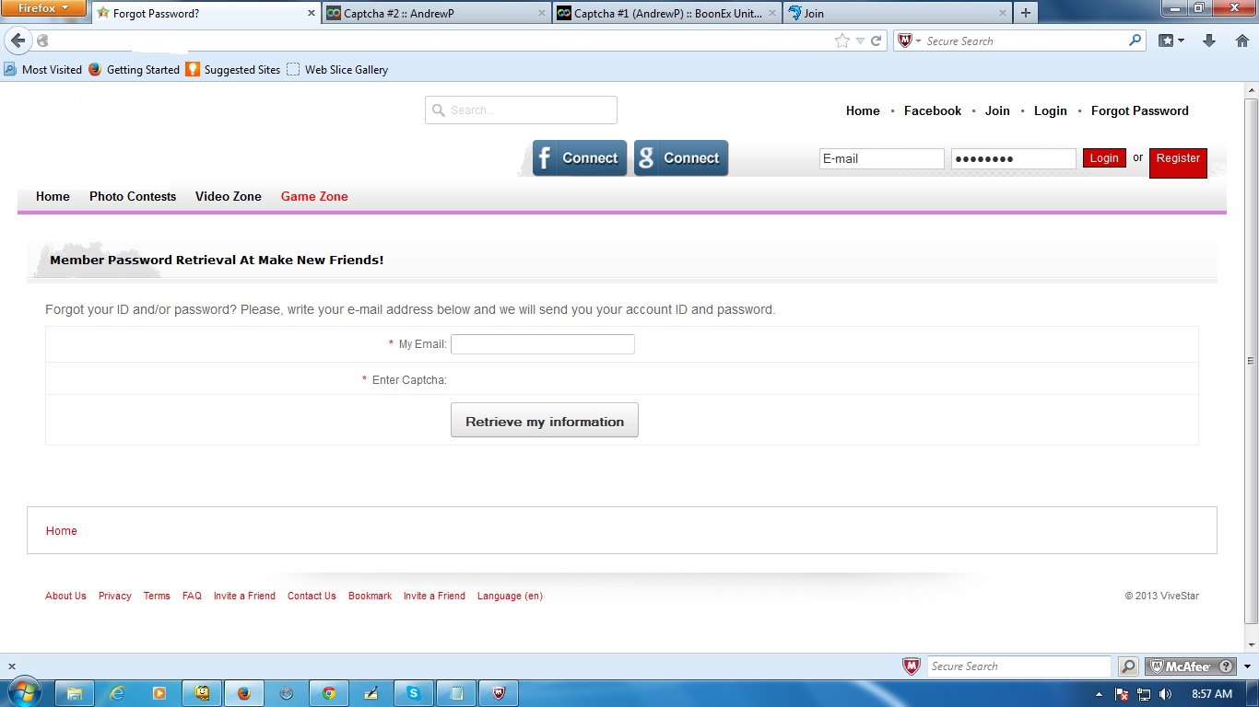Close the Captcha #2 tab
1259x707 pixels.
542,14
